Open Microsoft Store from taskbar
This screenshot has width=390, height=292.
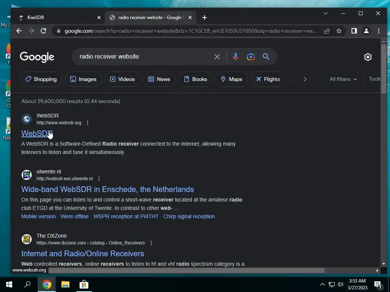(x=84, y=284)
